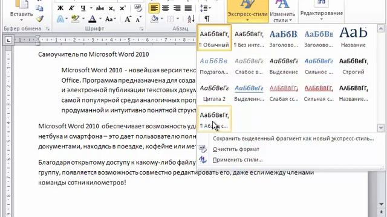Click the Grow Font large A icon

pos(128,19)
